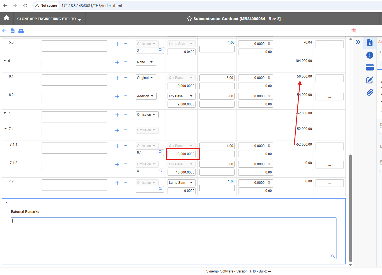This screenshot has height=275, width=382.
Task: Open the alert exclamation panel
Action: [370, 55]
